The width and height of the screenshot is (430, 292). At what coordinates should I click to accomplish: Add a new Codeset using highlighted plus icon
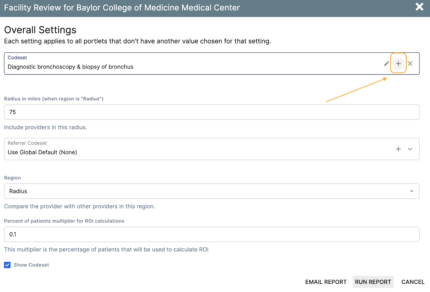(398, 64)
